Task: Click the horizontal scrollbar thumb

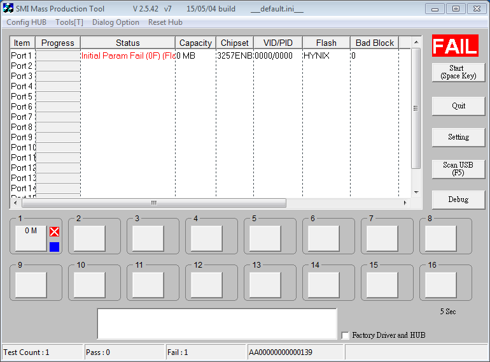Action: (154, 203)
